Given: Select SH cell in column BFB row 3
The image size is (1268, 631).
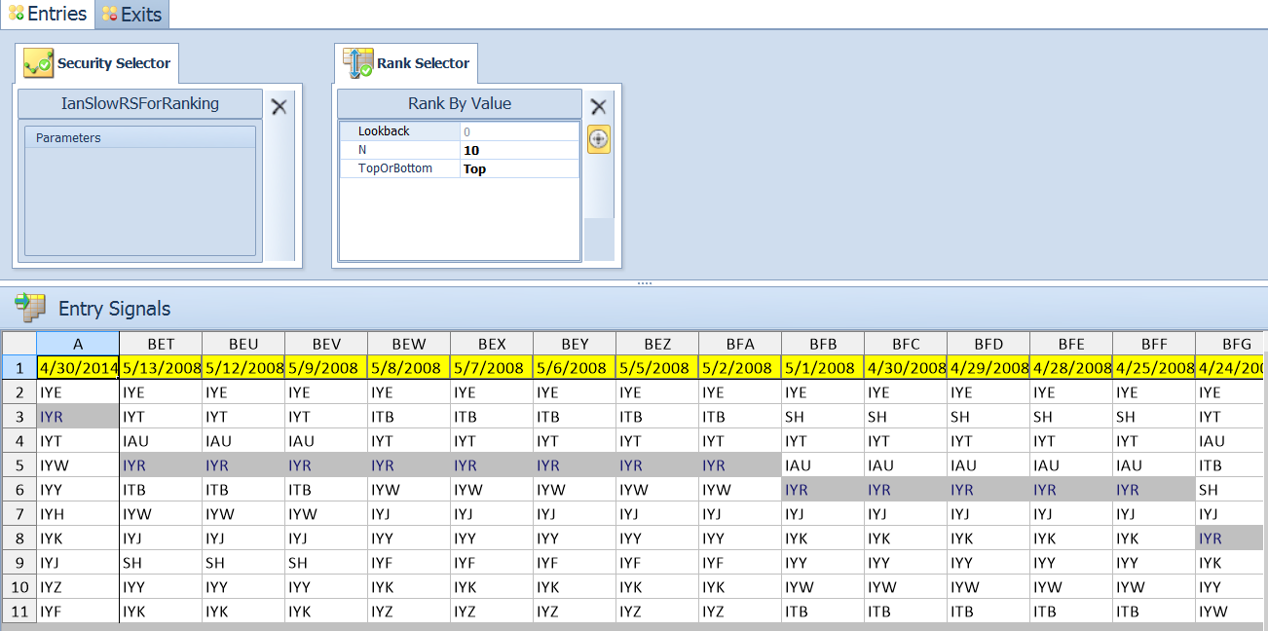Looking at the screenshot, I should [x=823, y=417].
